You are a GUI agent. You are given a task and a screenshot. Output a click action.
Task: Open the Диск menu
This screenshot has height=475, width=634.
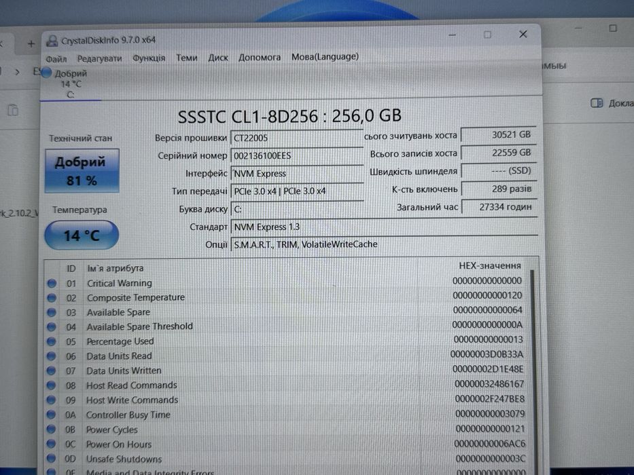point(218,58)
